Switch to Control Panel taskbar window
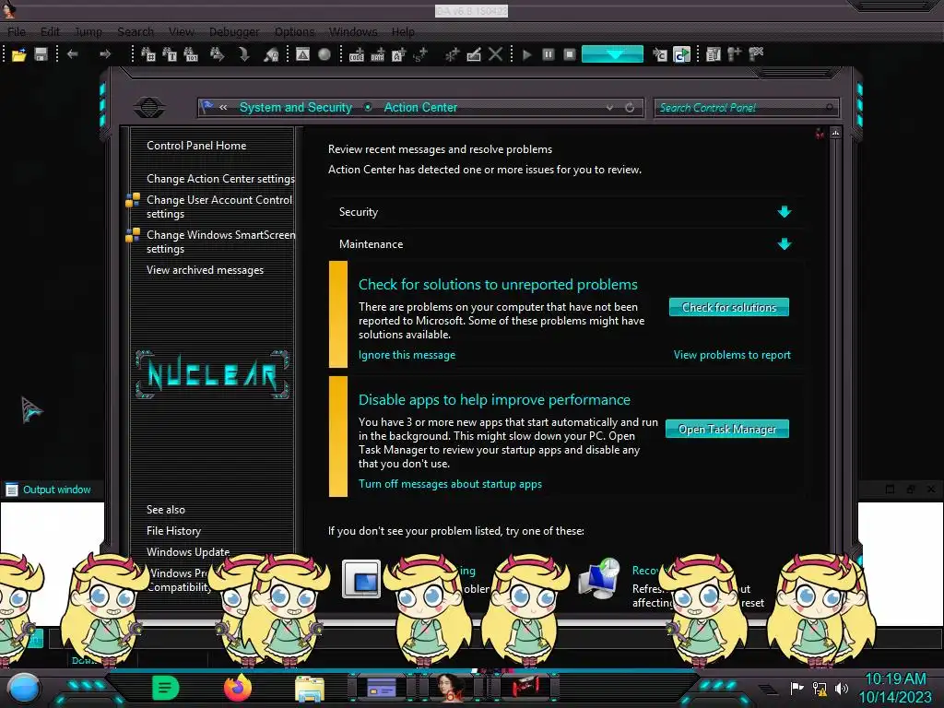This screenshot has height=708, width=944. [x=381, y=688]
